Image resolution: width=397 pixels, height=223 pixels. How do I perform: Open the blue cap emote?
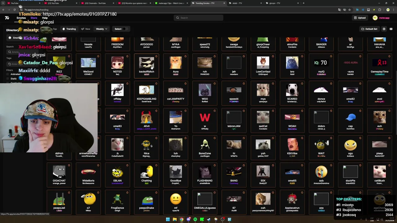pos(350,120)
